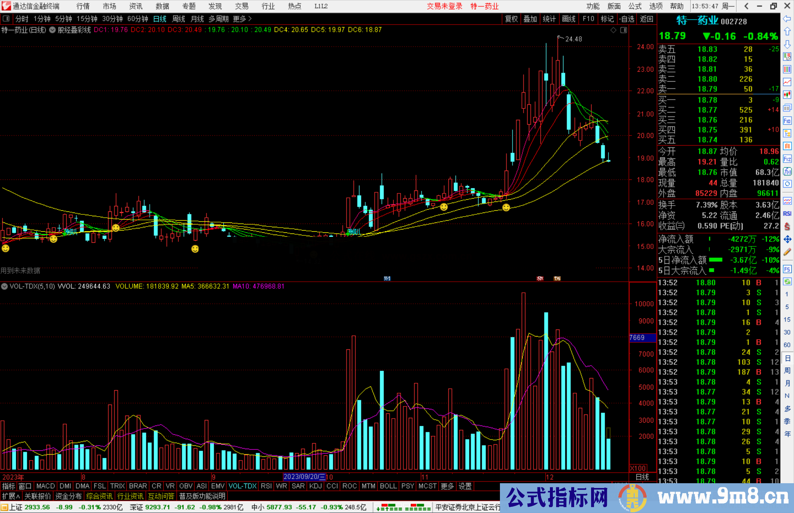Screen dimensions: 794x513
Task: Click the 叠加 overlay button
Action: 530,19
